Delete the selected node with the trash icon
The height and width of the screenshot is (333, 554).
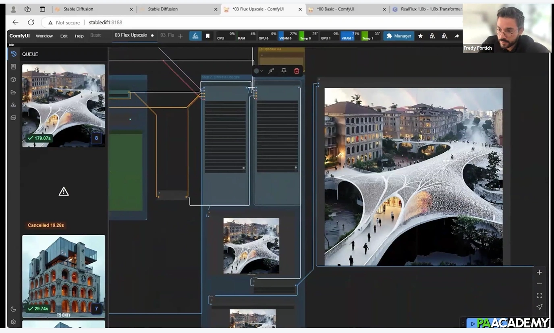(297, 71)
